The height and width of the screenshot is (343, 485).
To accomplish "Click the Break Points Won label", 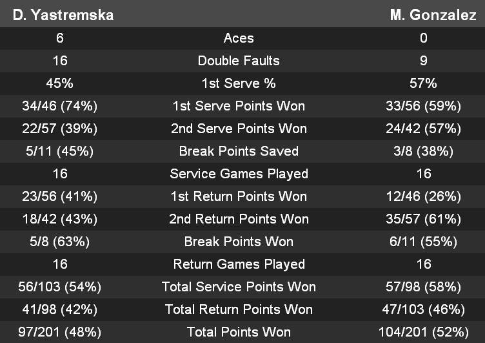I will (x=239, y=242).
